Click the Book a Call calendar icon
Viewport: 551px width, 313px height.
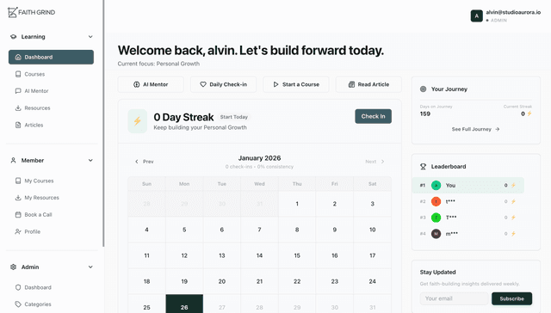[x=18, y=214]
